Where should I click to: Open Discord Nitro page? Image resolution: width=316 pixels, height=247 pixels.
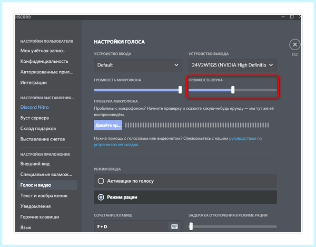click(34, 107)
